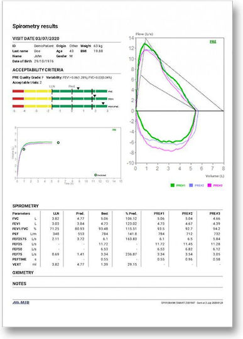The image size is (243, 339).
Task: Click the 'NOTES' section heading
Action: click(19, 283)
